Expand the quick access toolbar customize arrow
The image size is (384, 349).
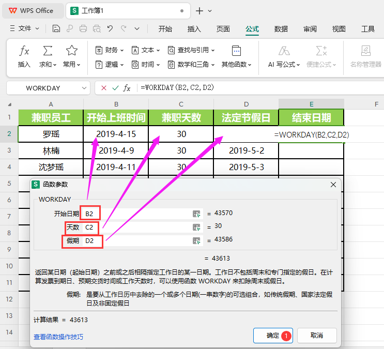tap(137, 29)
